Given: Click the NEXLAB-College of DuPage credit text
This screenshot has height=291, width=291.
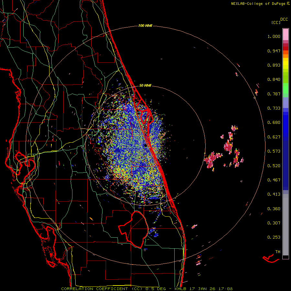Looking at the screenshot, I should (258, 4).
